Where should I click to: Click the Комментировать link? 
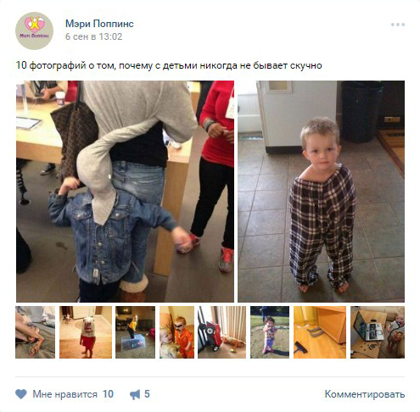click(x=365, y=394)
